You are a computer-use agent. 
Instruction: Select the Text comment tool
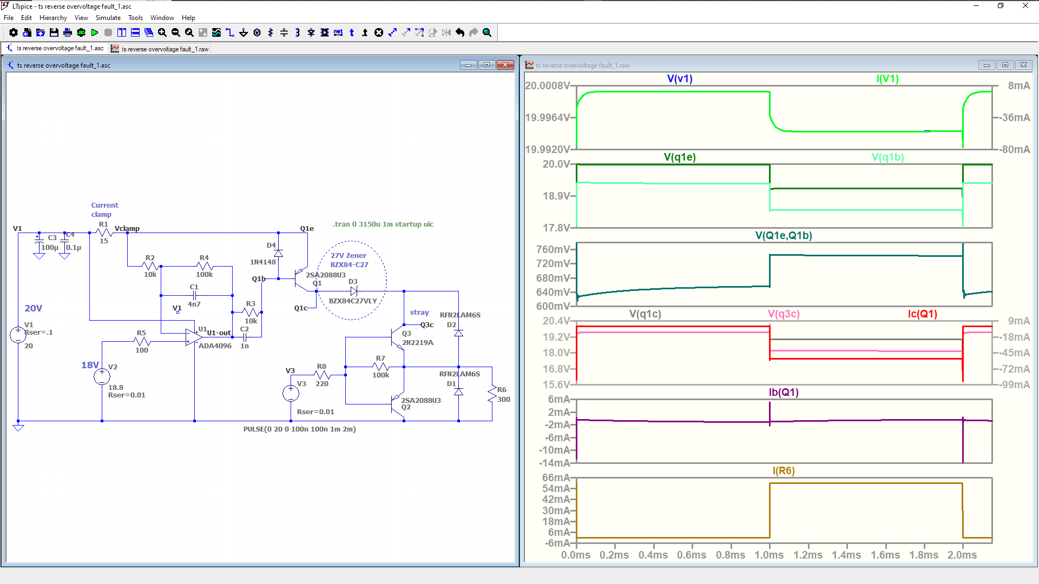coord(352,32)
